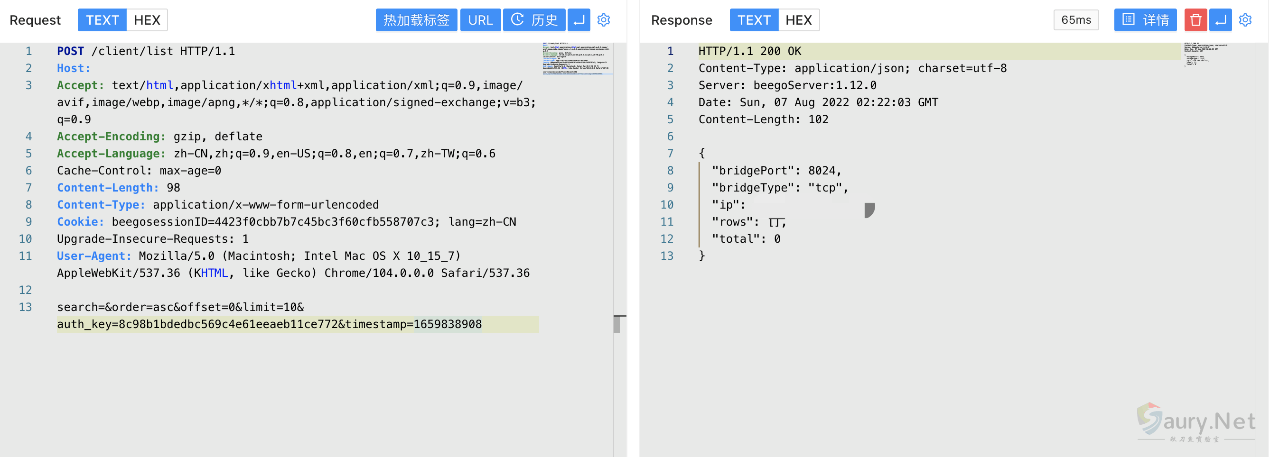The image size is (1270, 457).
Task: Select Response TEXT view
Action: (x=754, y=20)
